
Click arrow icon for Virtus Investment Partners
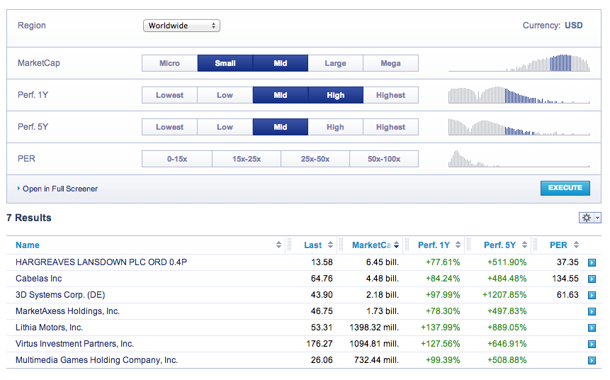coord(592,345)
